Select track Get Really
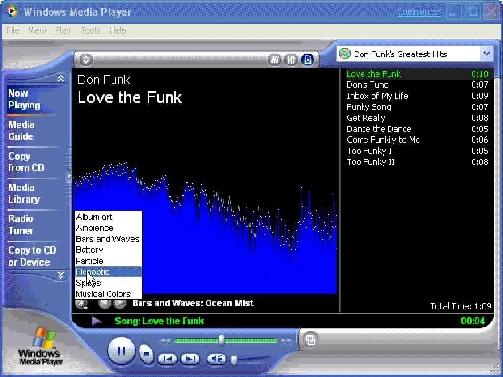The width and height of the screenshot is (503, 377). (418, 118)
